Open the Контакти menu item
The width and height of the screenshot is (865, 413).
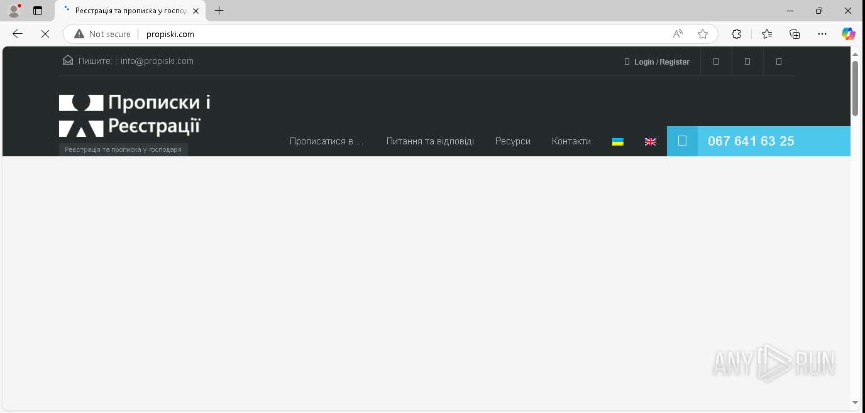571,141
